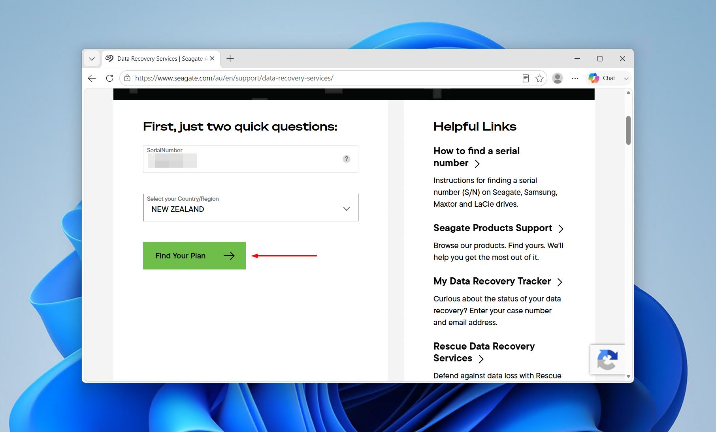This screenshot has height=432, width=716.
Task: Open Settings and more ellipsis menu
Action: [575, 78]
